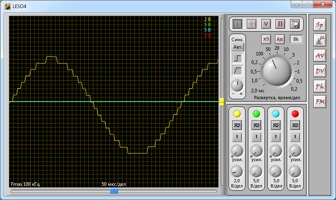Open the DV voltmeter tool
336x200 pixels.
pyautogui.click(x=320, y=71)
